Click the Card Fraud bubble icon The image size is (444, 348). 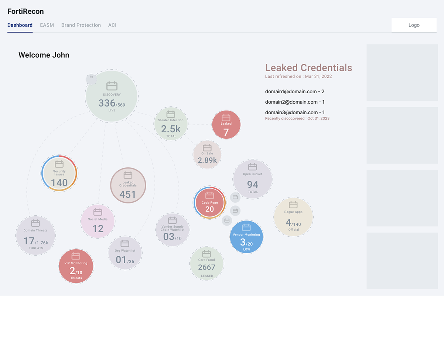tap(206, 254)
